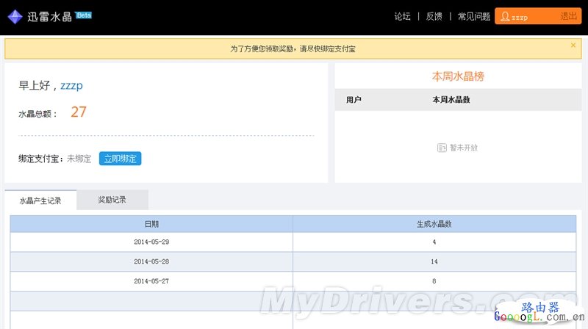The image size is (588, 329).
Task: Click the Beta badge next to logo
Action: click(84, 15)
